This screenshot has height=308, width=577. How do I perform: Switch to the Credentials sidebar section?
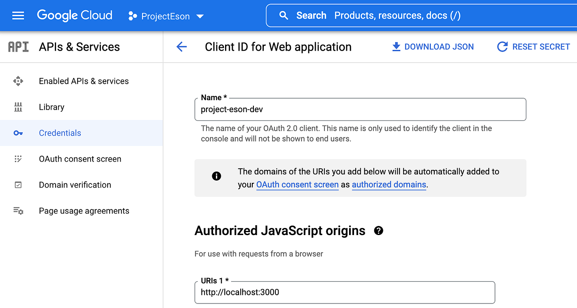pyautogui.click(x=60, y=133)
